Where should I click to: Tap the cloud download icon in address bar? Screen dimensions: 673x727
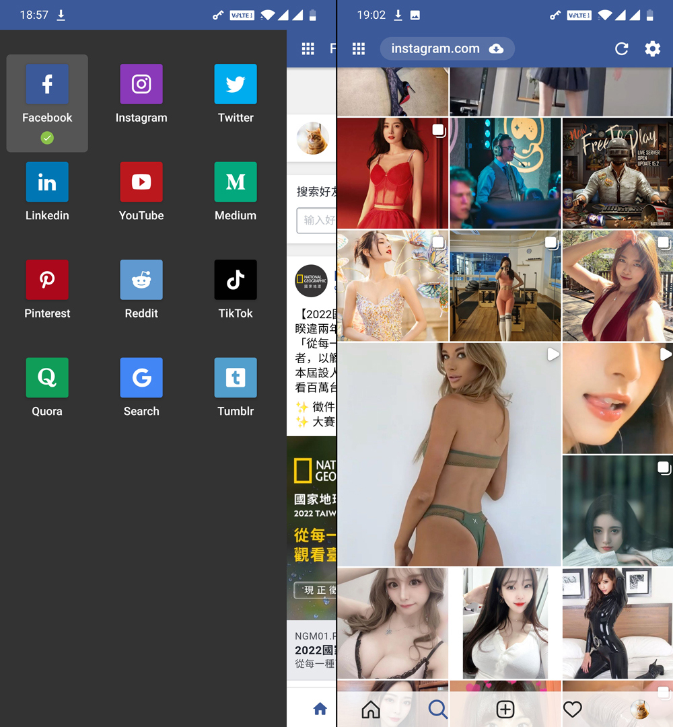[496, 48]
